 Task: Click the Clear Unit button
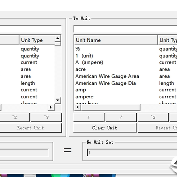[105, 128]
